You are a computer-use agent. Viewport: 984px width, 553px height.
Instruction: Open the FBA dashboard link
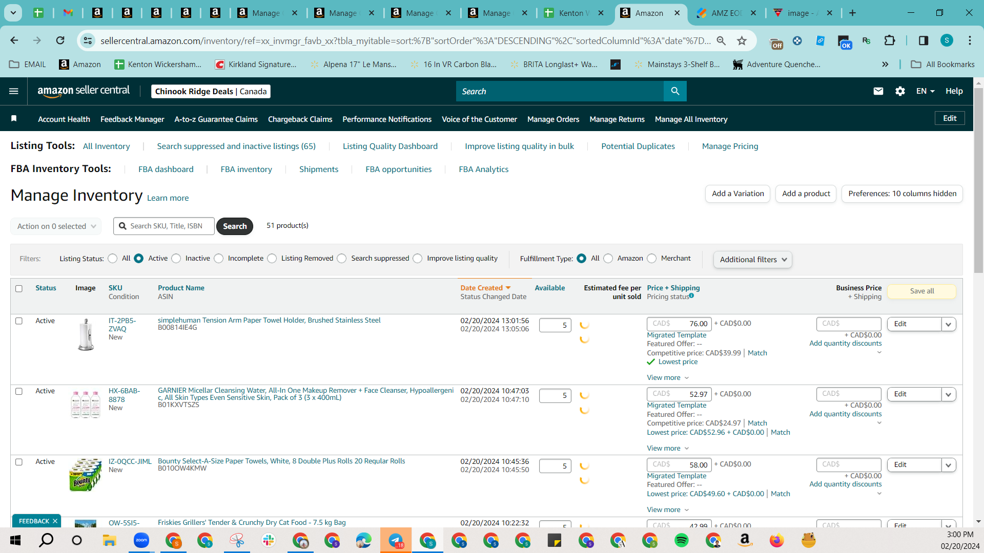(166, 169)
